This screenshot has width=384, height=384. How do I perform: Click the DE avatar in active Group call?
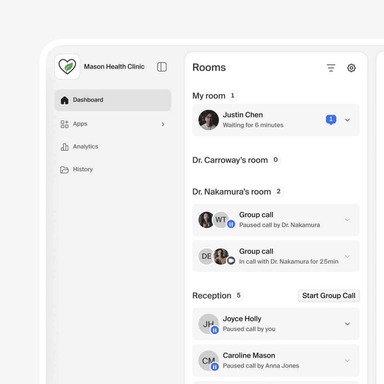pos(206,256)
